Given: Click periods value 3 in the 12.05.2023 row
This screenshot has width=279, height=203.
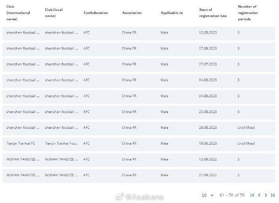Looking at the screenshot, I should (239, 32).
